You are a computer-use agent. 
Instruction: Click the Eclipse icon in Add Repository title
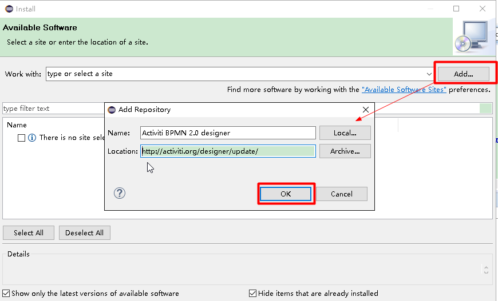point(112,110)
